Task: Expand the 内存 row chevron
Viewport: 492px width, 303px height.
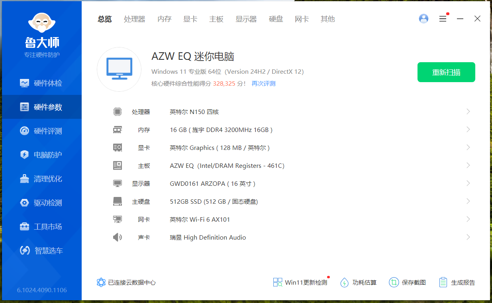Action: [468, 130]
